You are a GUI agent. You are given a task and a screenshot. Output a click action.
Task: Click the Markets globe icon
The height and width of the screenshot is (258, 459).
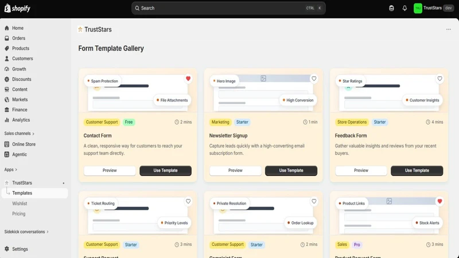pyautogui.click(x=7, y=100)
